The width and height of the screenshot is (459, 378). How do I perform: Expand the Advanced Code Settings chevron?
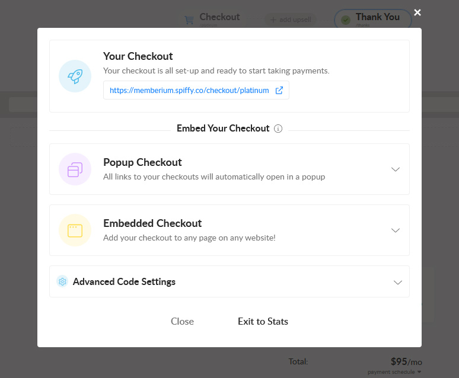pos(397,283)
